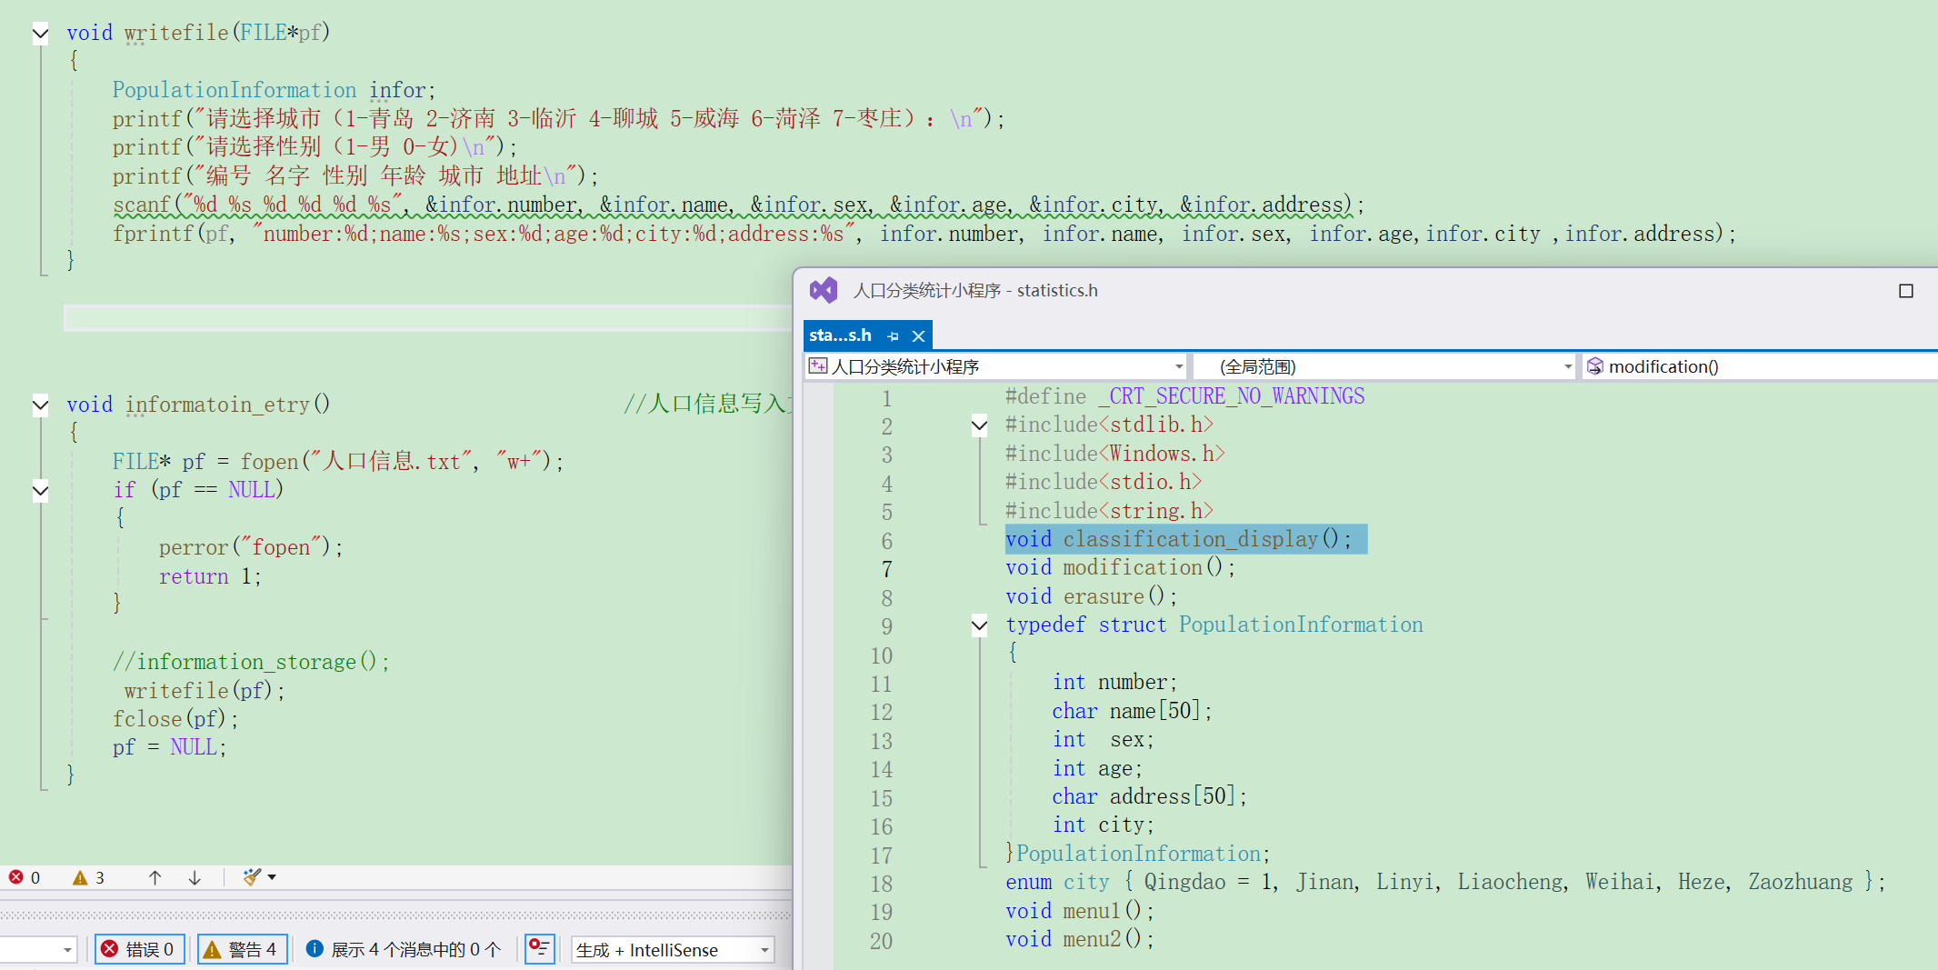Click the writefile(pf); call

point(205,691)
